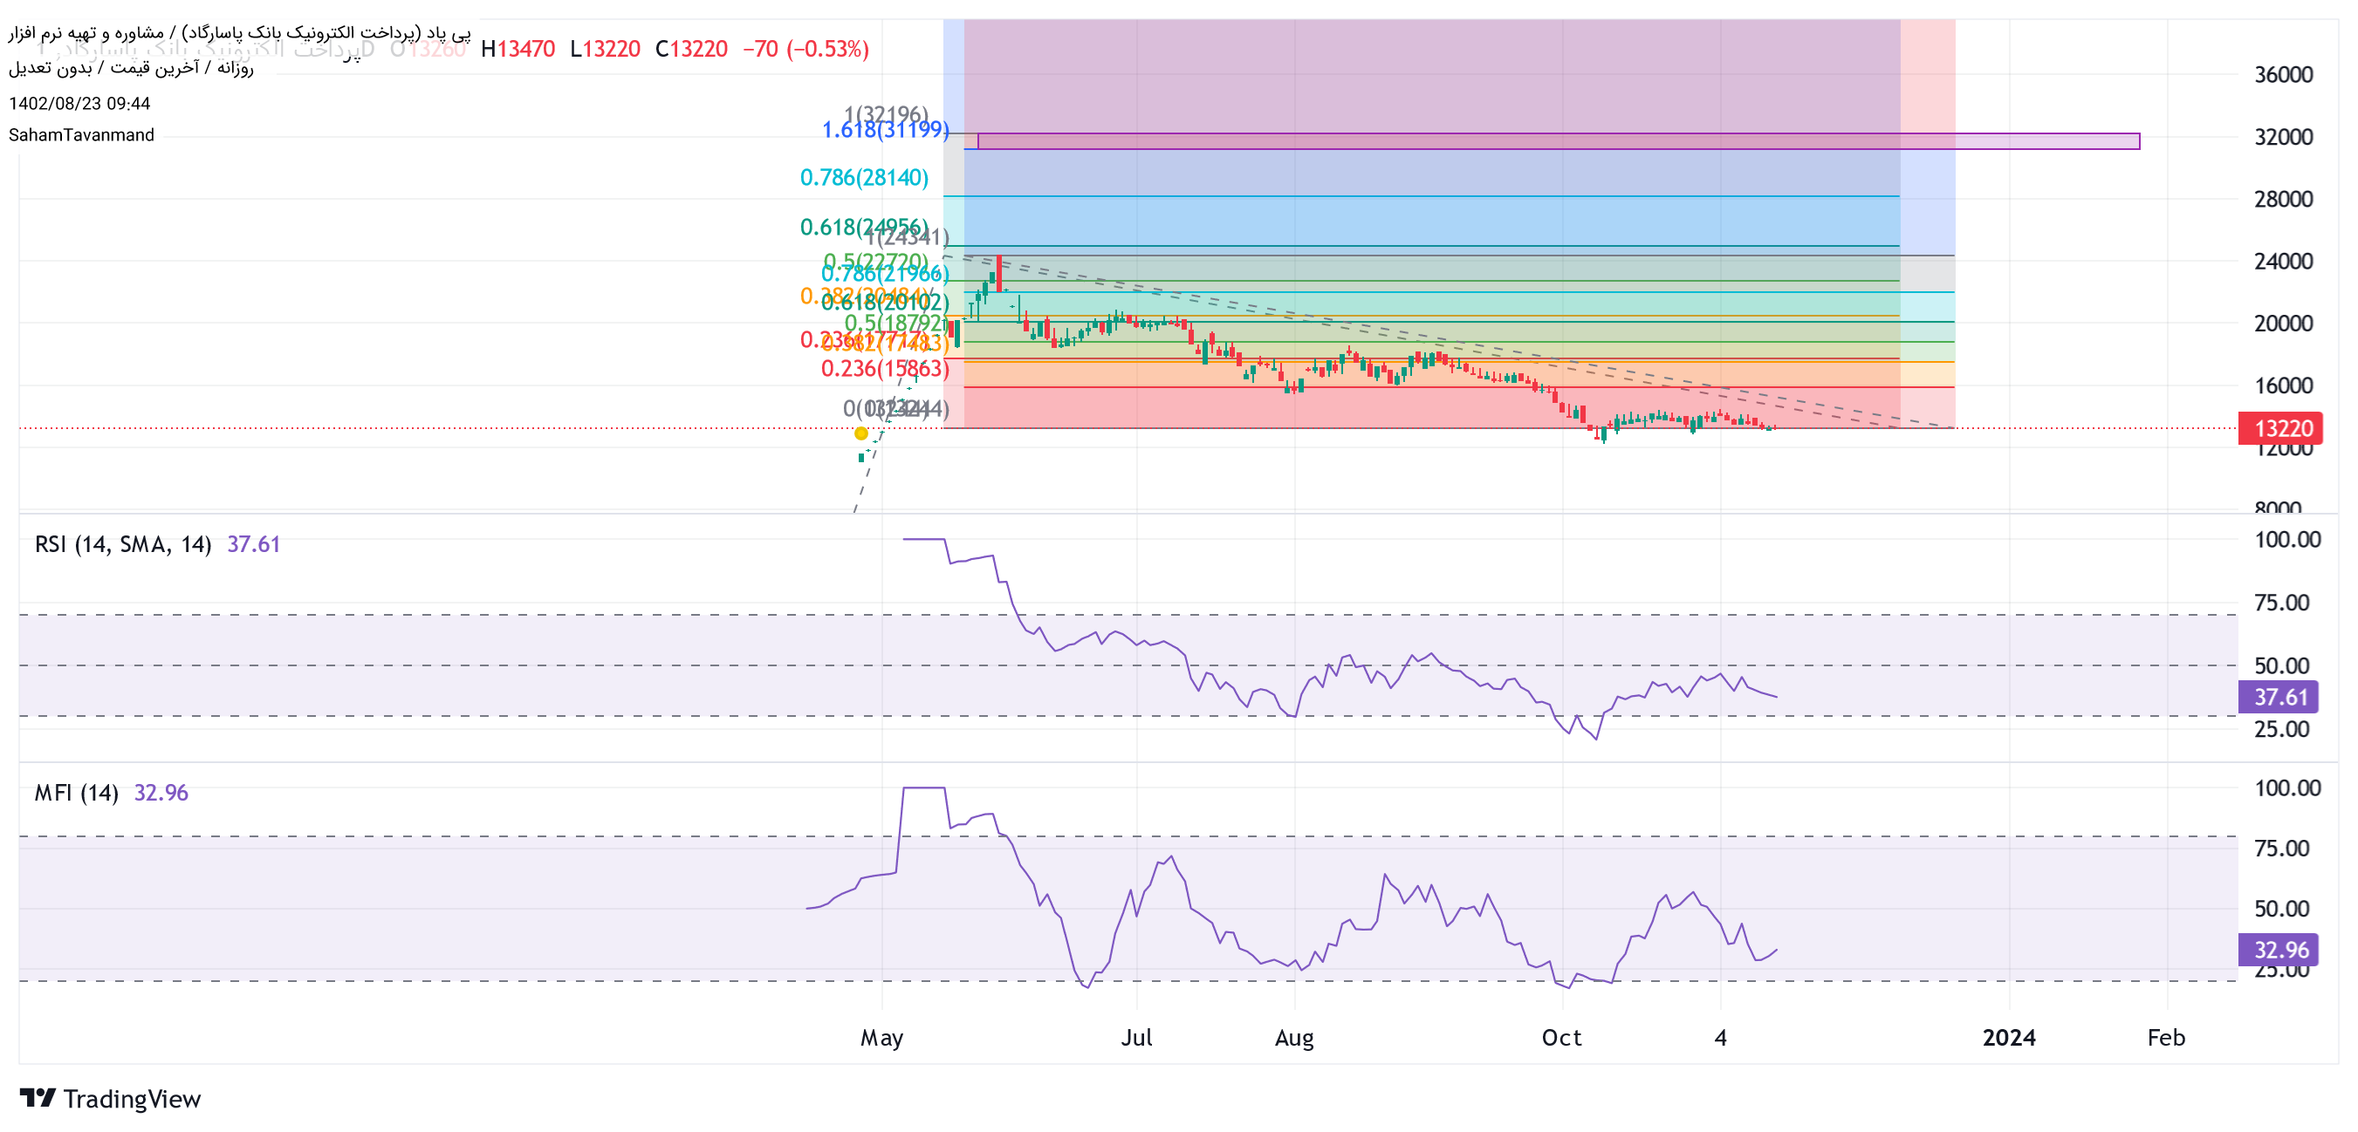Viewport: 2358px width, 1132px height.
Task: Click the TradingView brand text
Action: 132,1098
